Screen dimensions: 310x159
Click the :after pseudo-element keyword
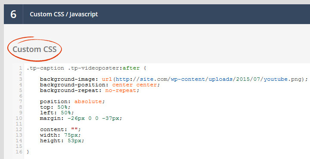[130, 68]
